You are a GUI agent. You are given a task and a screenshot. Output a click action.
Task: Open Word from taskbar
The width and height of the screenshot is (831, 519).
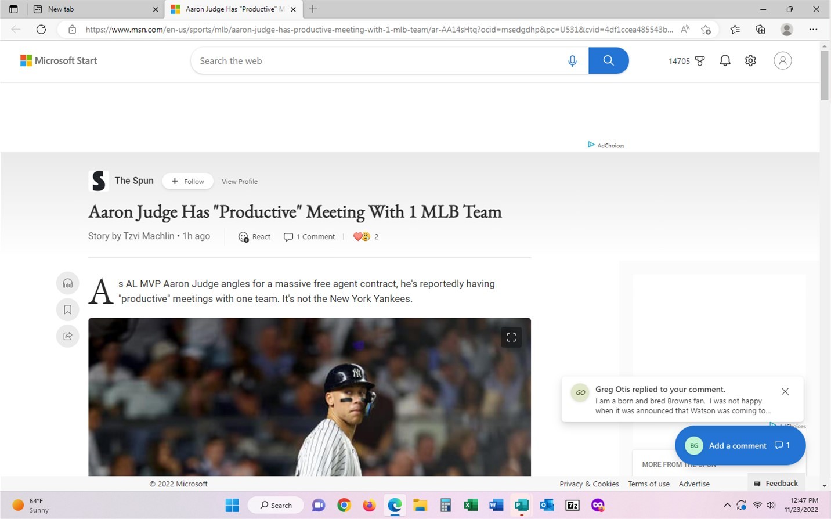496,505
